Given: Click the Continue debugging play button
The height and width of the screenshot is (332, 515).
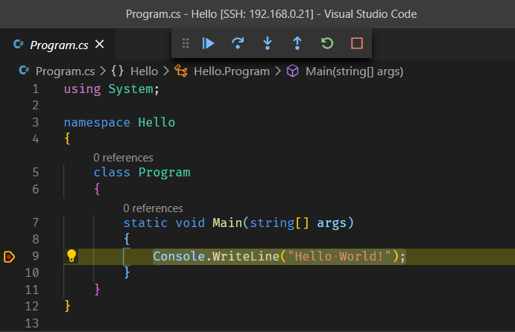Looking at the screenshot, I should (x=209, y=43).
